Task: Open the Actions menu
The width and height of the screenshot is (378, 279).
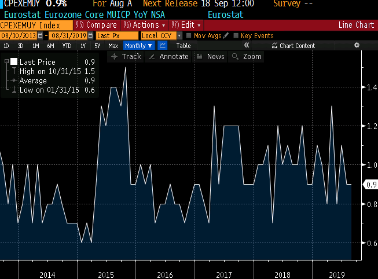Action: (x=144, y=25)
